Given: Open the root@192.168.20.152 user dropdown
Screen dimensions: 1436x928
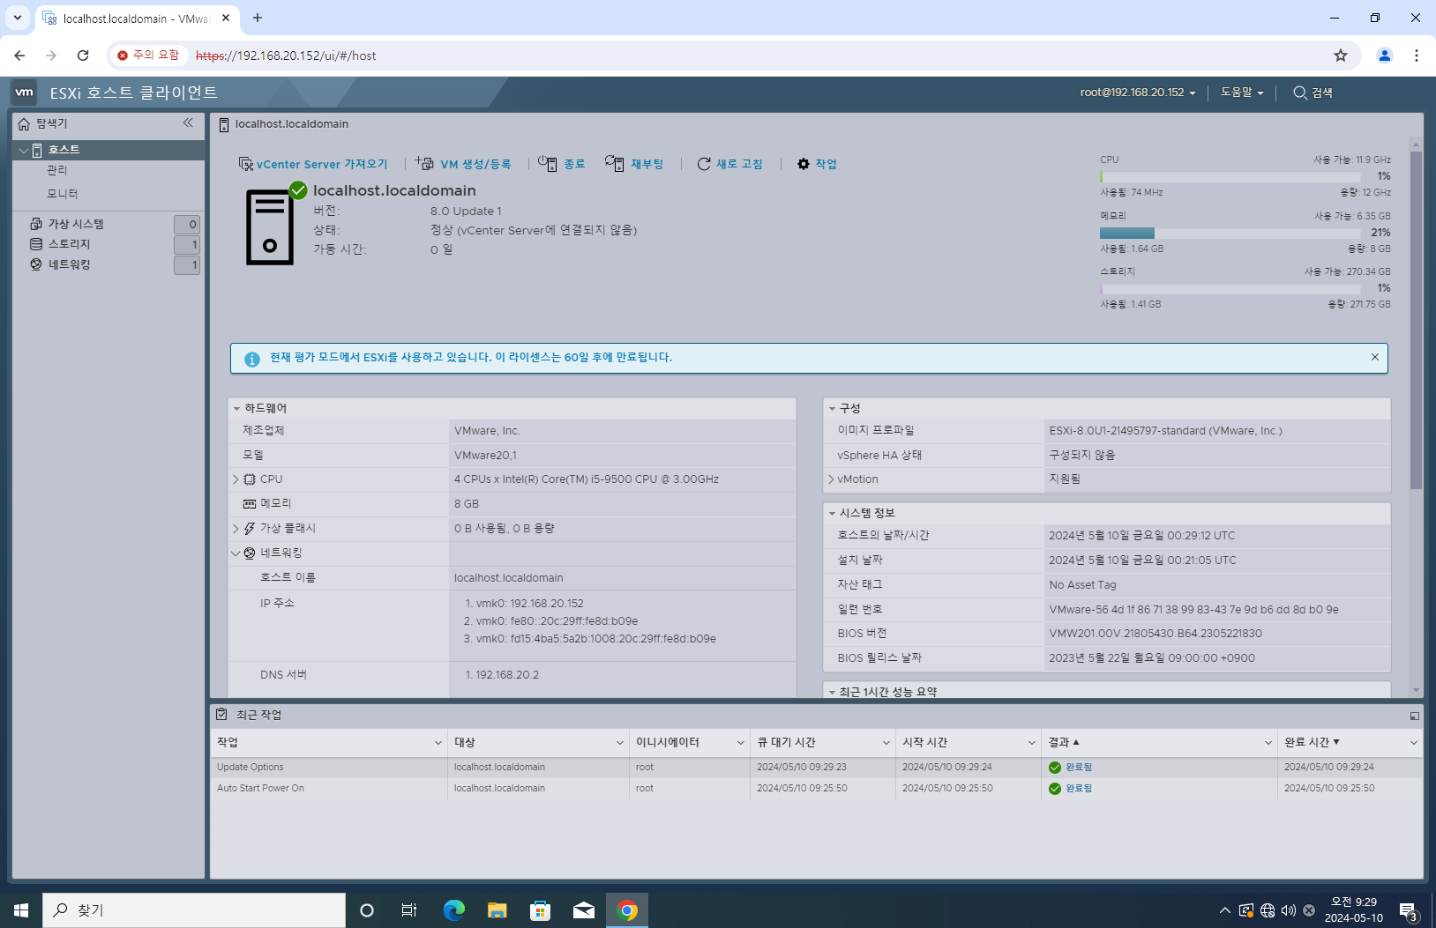Looking at the screenshot, I should point(1138,93).
